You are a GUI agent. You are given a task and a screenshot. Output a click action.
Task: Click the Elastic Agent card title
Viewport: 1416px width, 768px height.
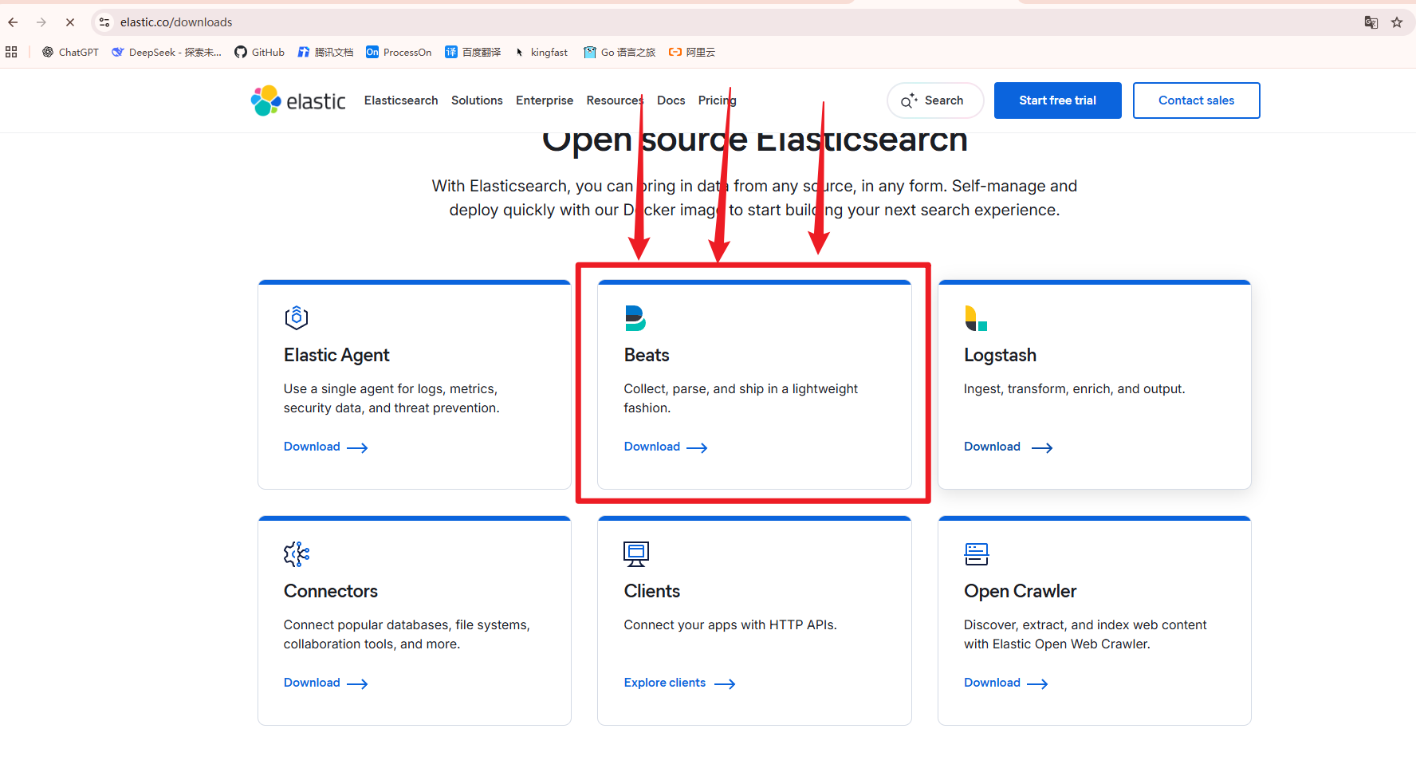point(336,355)
